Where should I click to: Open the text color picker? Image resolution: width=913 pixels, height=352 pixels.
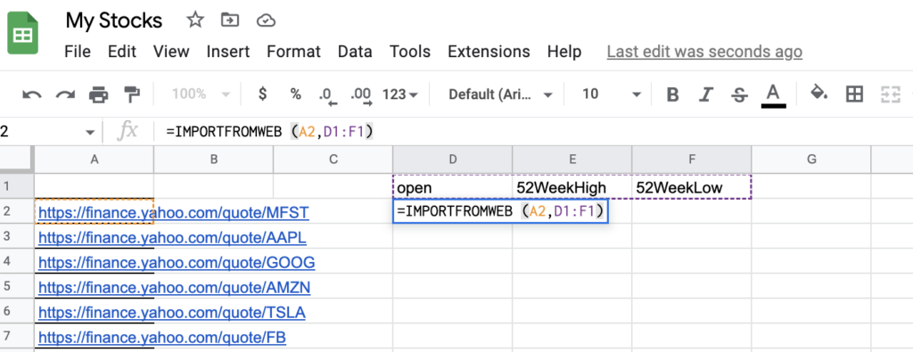click(773, 94)
